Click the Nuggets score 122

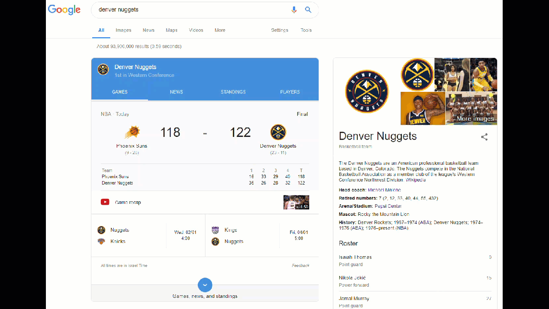click(x=240, y=132)
